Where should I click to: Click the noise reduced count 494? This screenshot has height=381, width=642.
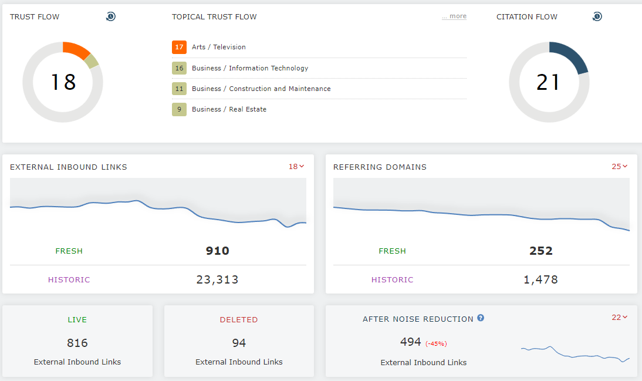(x=411, y=342)
